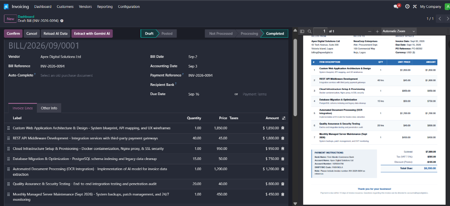Click the Cancel button
The width and height of the screenshot is (450, 206).
pos(32,33)
